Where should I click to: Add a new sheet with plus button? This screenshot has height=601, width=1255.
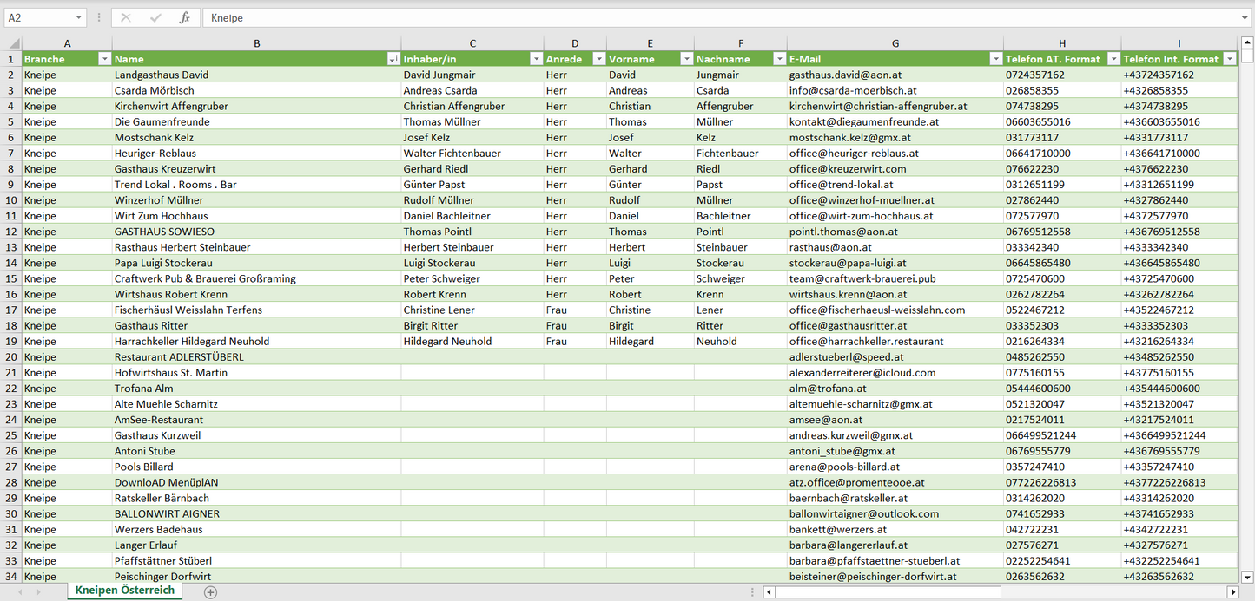210,591
